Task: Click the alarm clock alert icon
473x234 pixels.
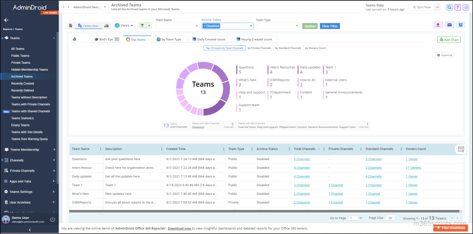Action: (x=461, y=25)
